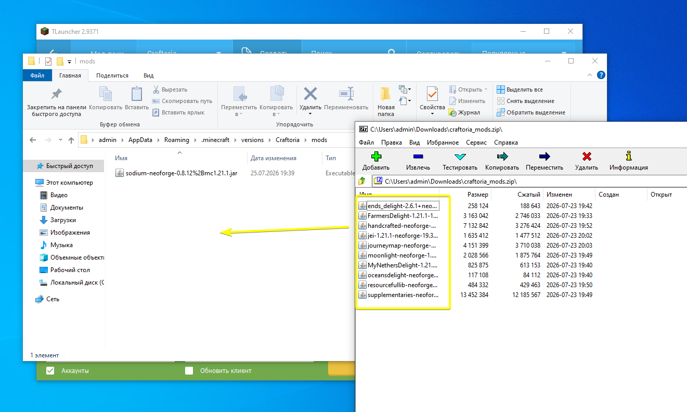
Task: Go up one level in Explorer
Action: 71,140
